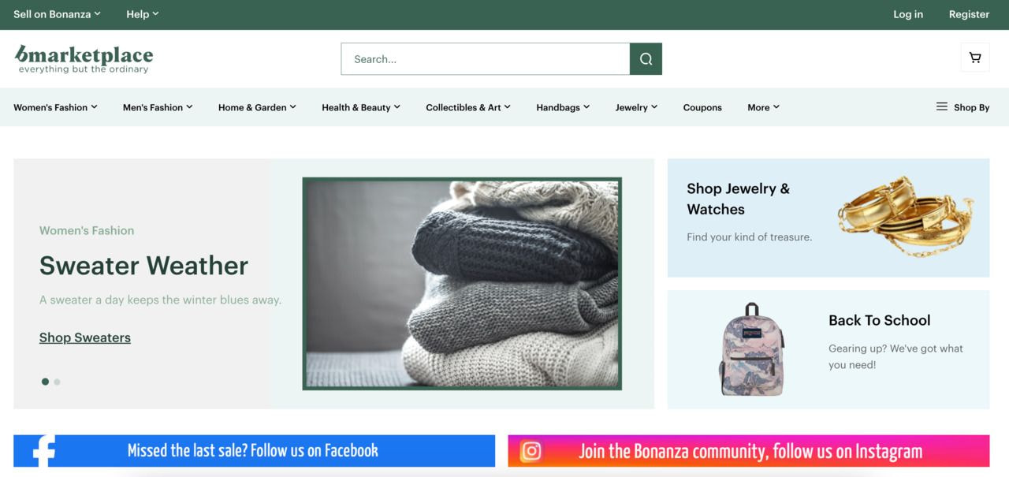Select Coupons in the navigation bar
Image resolution: width=1009 pixels, height=477 pixels.
click(702, 106)
